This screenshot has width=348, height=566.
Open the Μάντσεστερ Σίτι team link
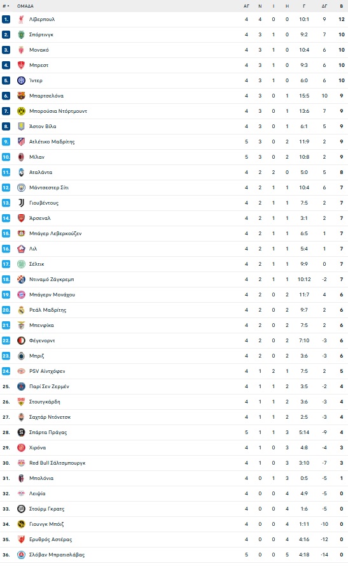[x=49, y=187]
